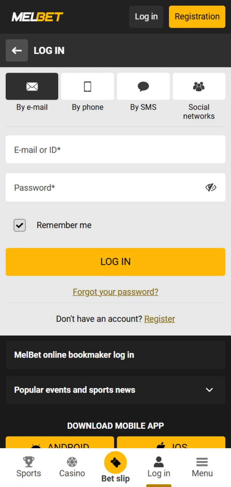
Task: Open the Social networks login option
Action: (199, 86)
